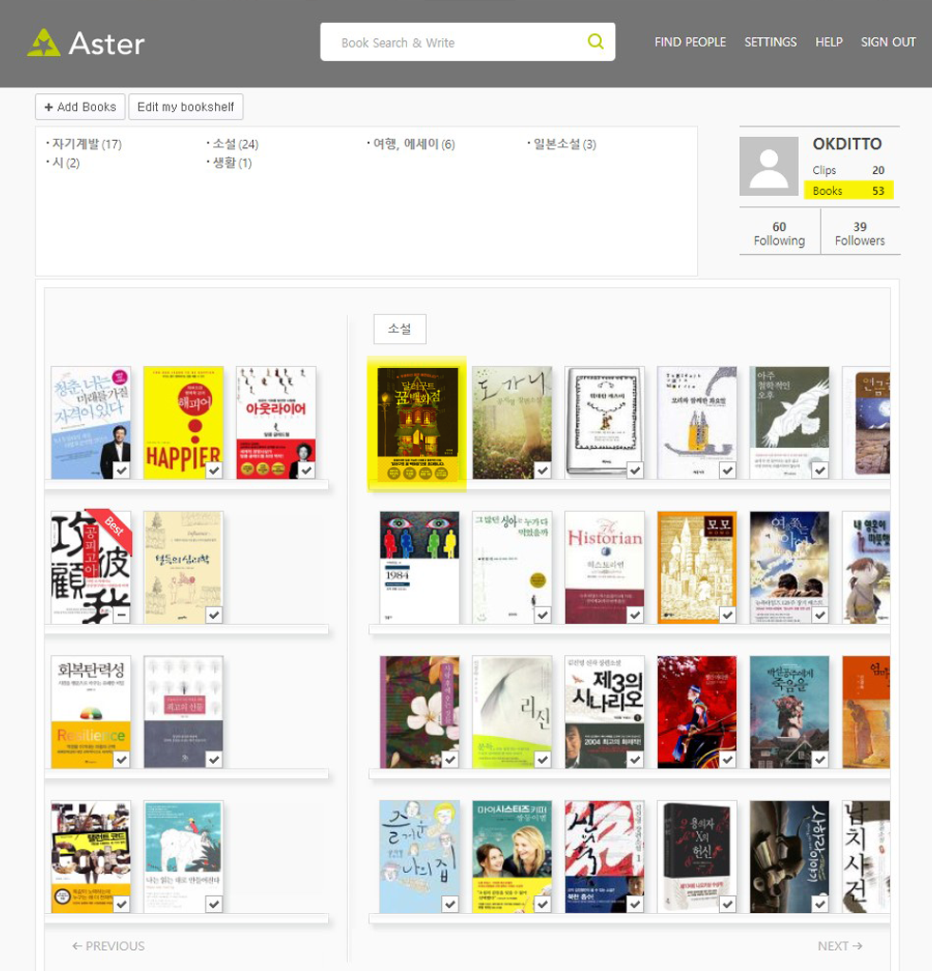Go to PREVIOUS page of shelf
This screenshot has width=932, height=971.
click(108, 946)
